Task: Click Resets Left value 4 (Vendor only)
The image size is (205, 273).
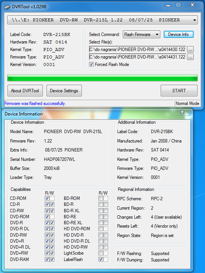Action: [164, 226]
